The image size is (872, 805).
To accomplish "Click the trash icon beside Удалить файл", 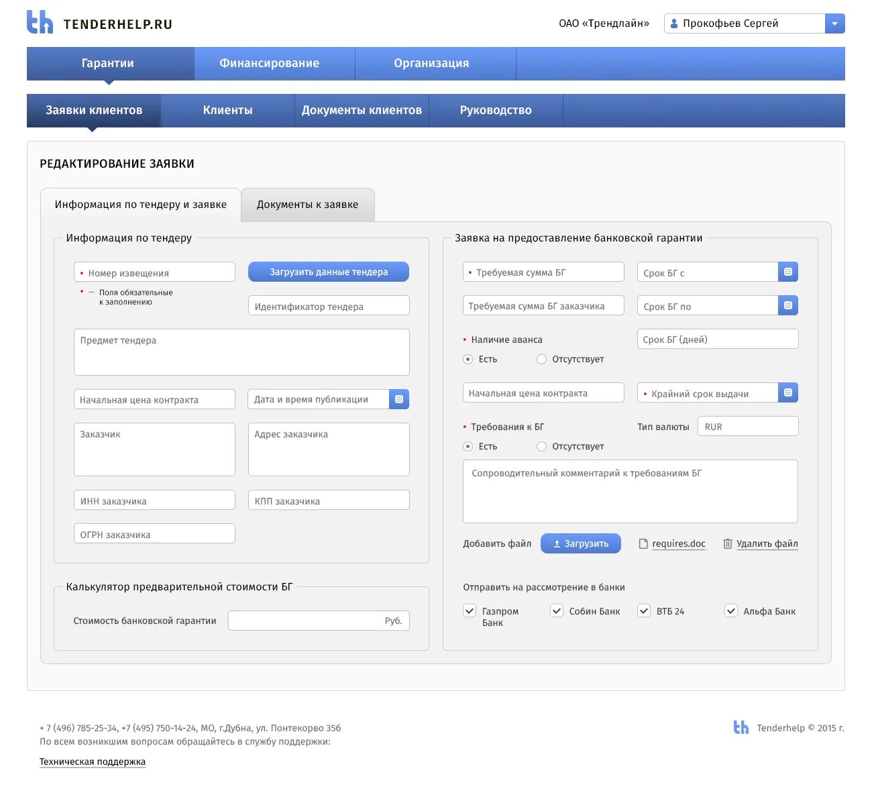I will tap(727, 543).
